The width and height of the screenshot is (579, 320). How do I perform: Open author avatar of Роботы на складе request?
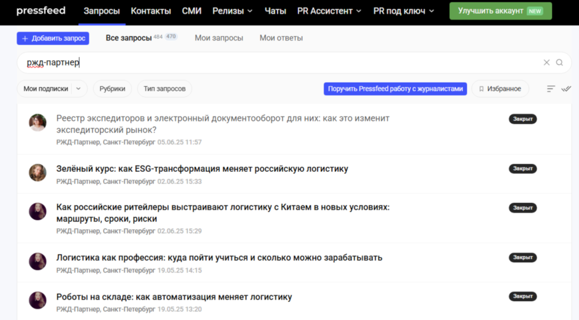(38, 300)
